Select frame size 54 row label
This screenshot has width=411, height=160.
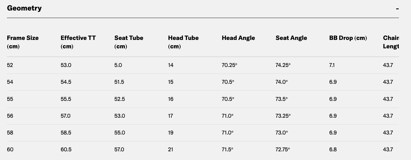coord(10,82)
